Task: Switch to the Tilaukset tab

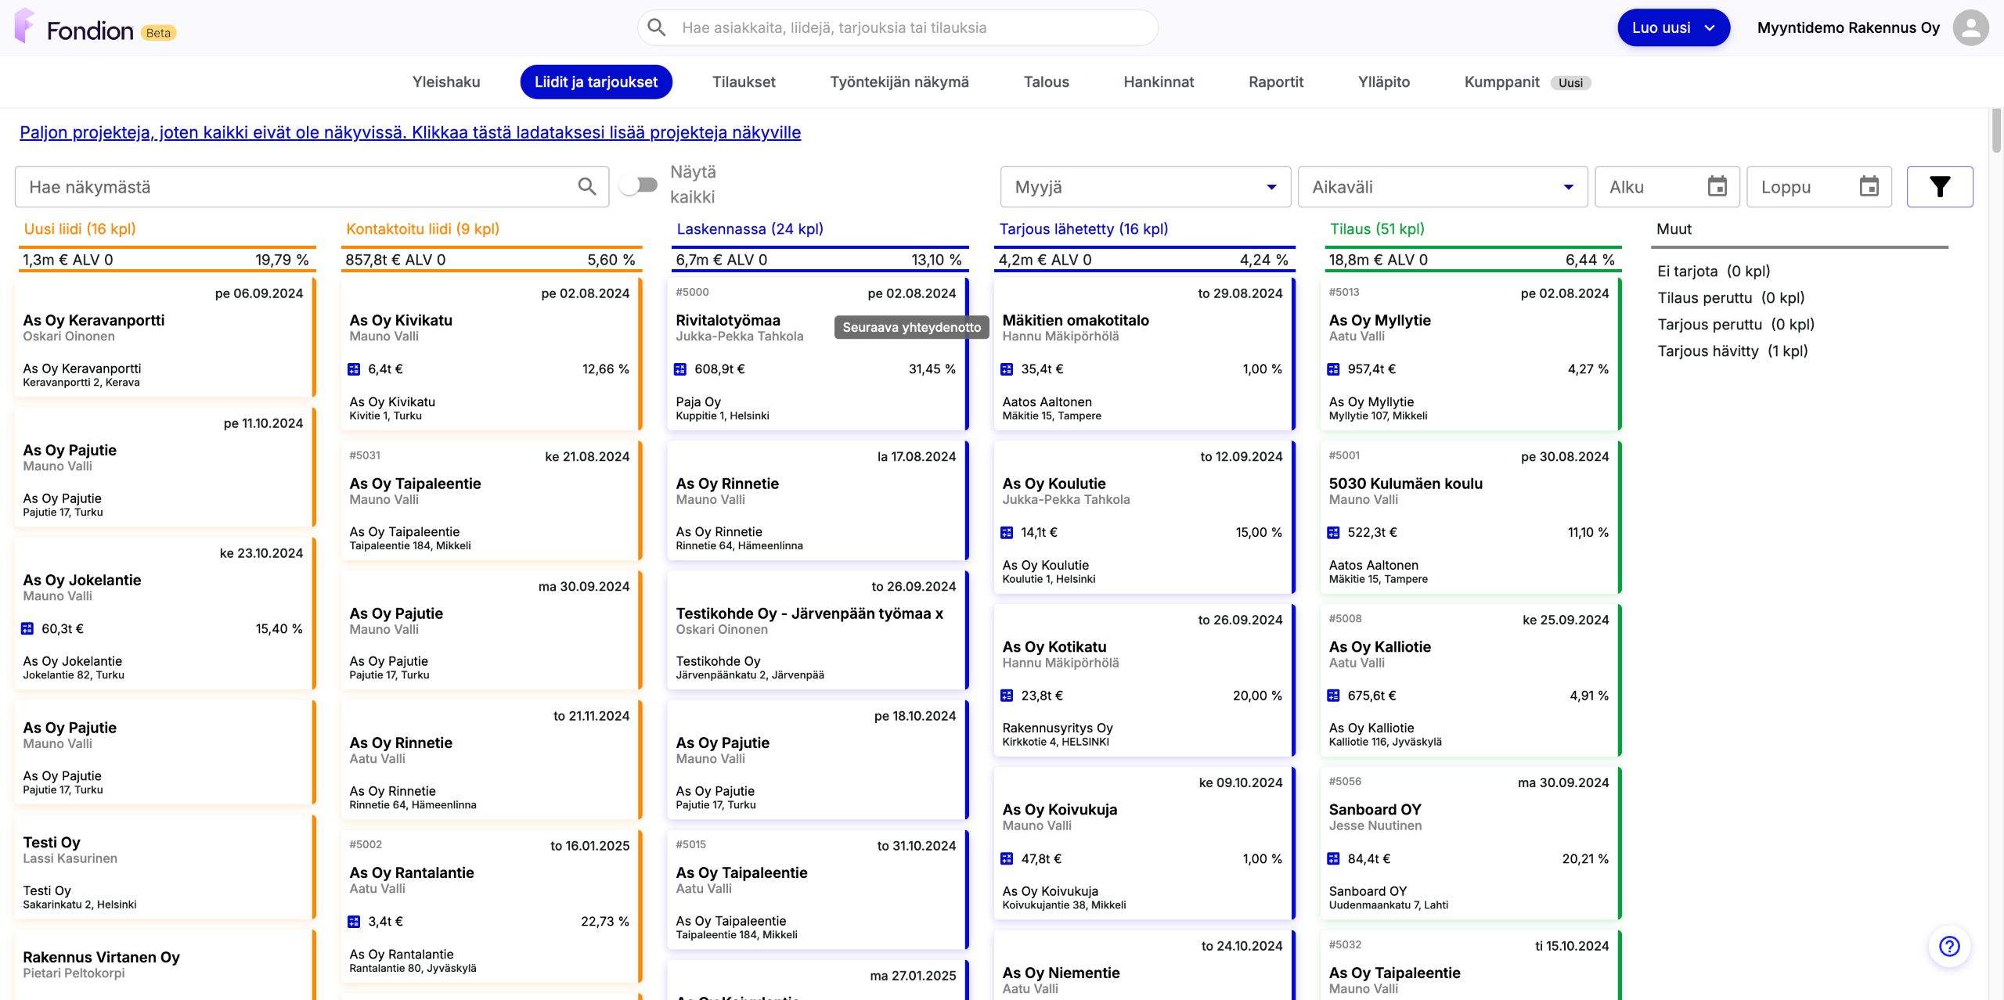Action: point(743,82)
